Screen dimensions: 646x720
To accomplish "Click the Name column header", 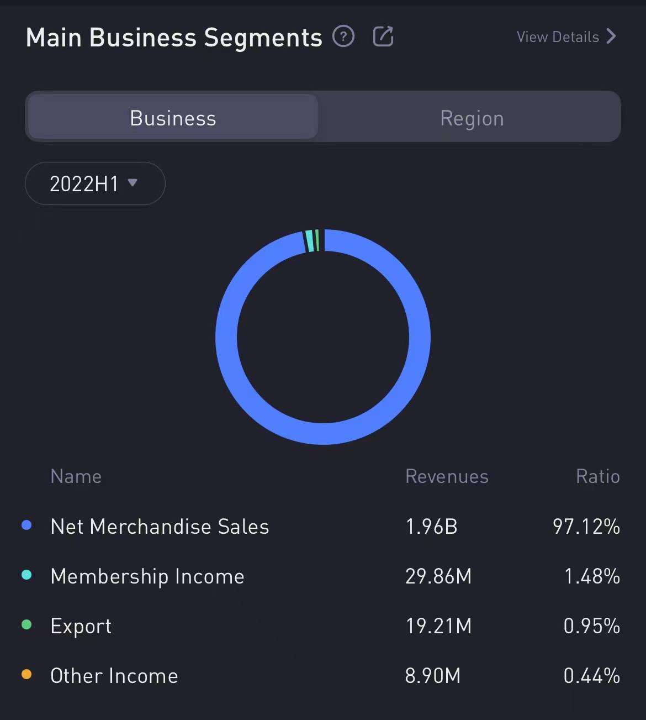I will click(76, 476).
